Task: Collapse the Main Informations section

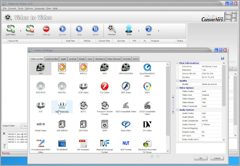Action: (x=177, y=63)
